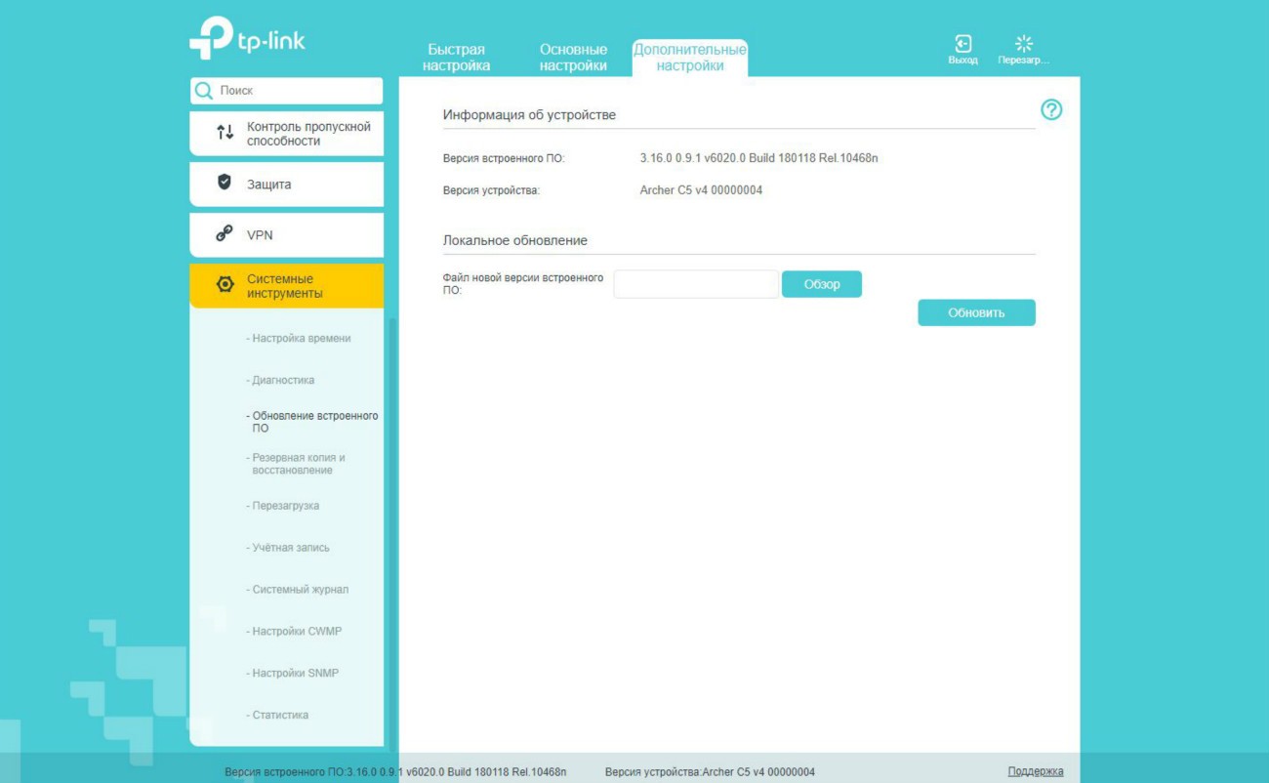Switch to Быстрая настройка tab

click(x=456, y=58)
